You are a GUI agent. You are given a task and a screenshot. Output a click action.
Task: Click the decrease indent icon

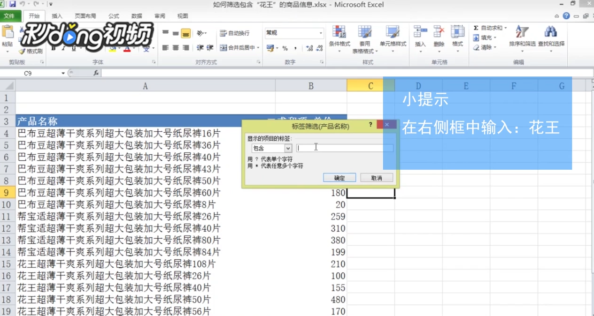point(200,48)
